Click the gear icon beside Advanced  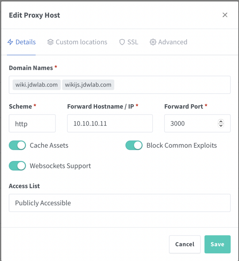click(x=153, y=42)
